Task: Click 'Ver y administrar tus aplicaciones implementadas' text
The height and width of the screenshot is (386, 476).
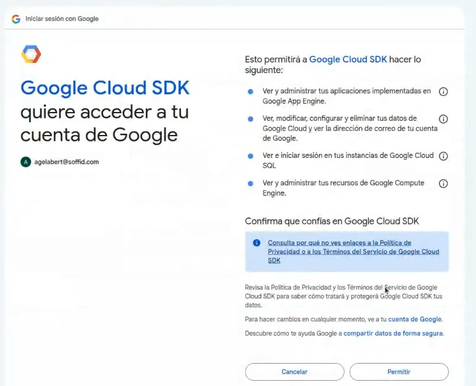Action: click(346, 96)
